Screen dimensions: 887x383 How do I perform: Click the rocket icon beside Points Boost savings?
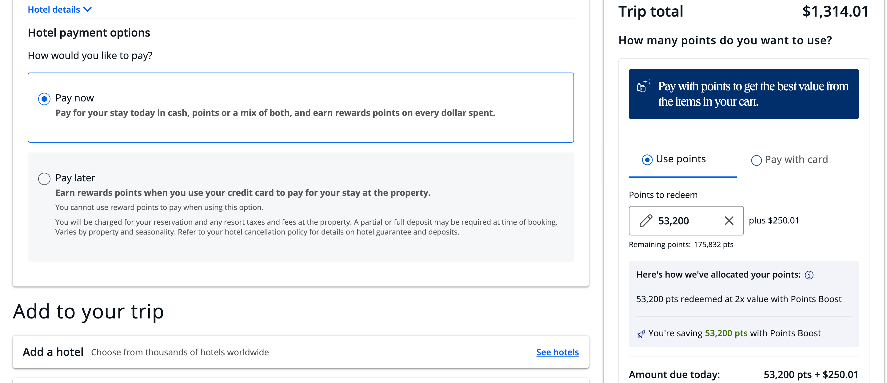pyautogui.click(x=641, y=334)
